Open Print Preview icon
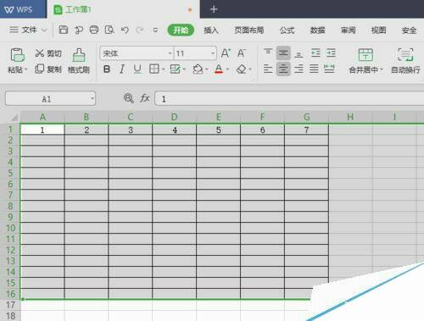Viewport: 424px width, 321px height. point(109,30)
